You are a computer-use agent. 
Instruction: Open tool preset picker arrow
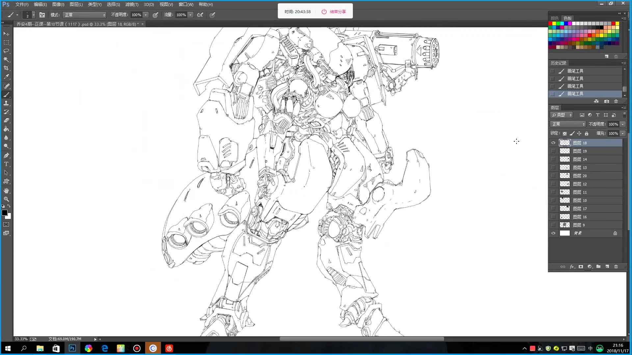coord(17,15)
